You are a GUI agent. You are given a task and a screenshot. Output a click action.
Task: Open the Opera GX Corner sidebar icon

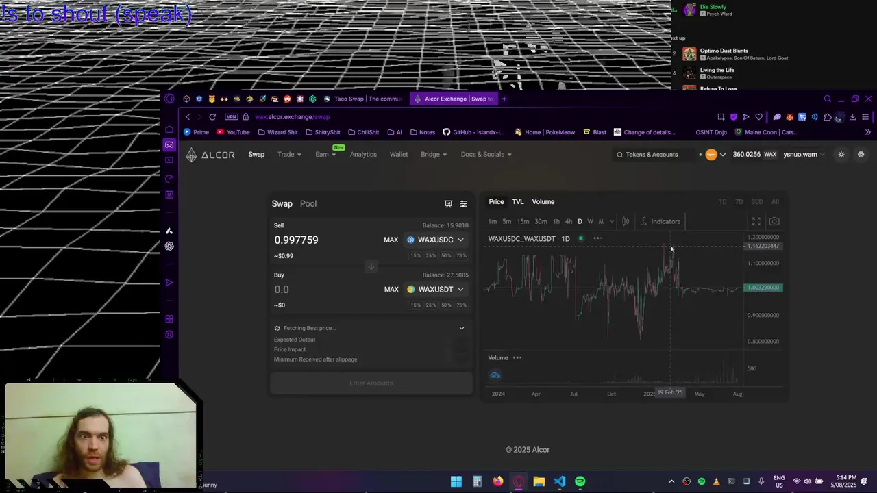coord(169,144)
